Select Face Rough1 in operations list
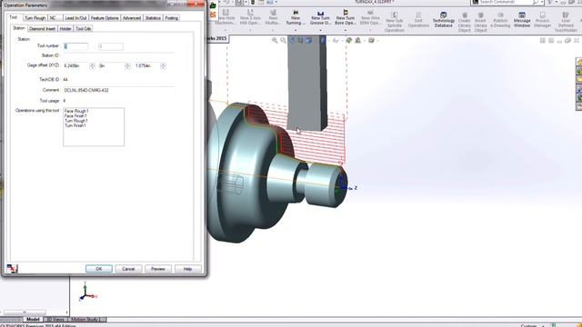The image size is (582, 327). (76, 111)
